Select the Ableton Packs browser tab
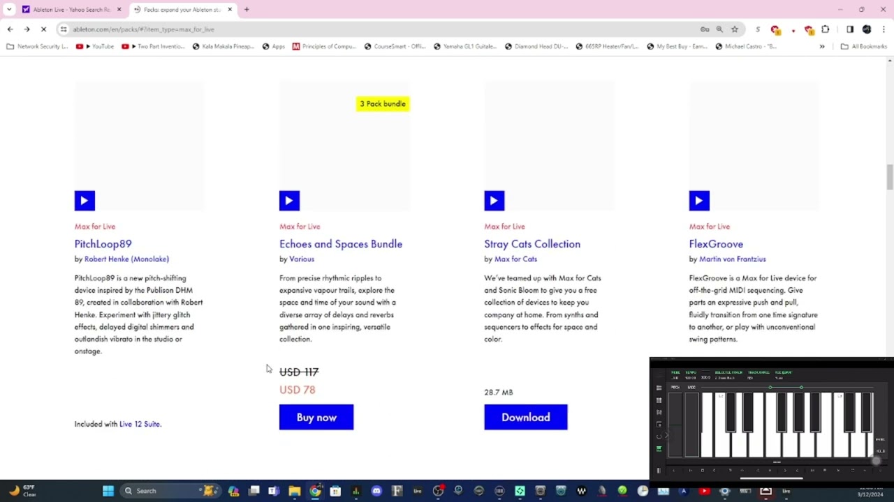 click(182, 10)
